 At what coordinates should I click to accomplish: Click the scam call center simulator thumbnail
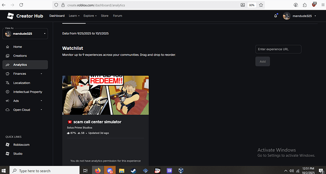coord(105,95)
